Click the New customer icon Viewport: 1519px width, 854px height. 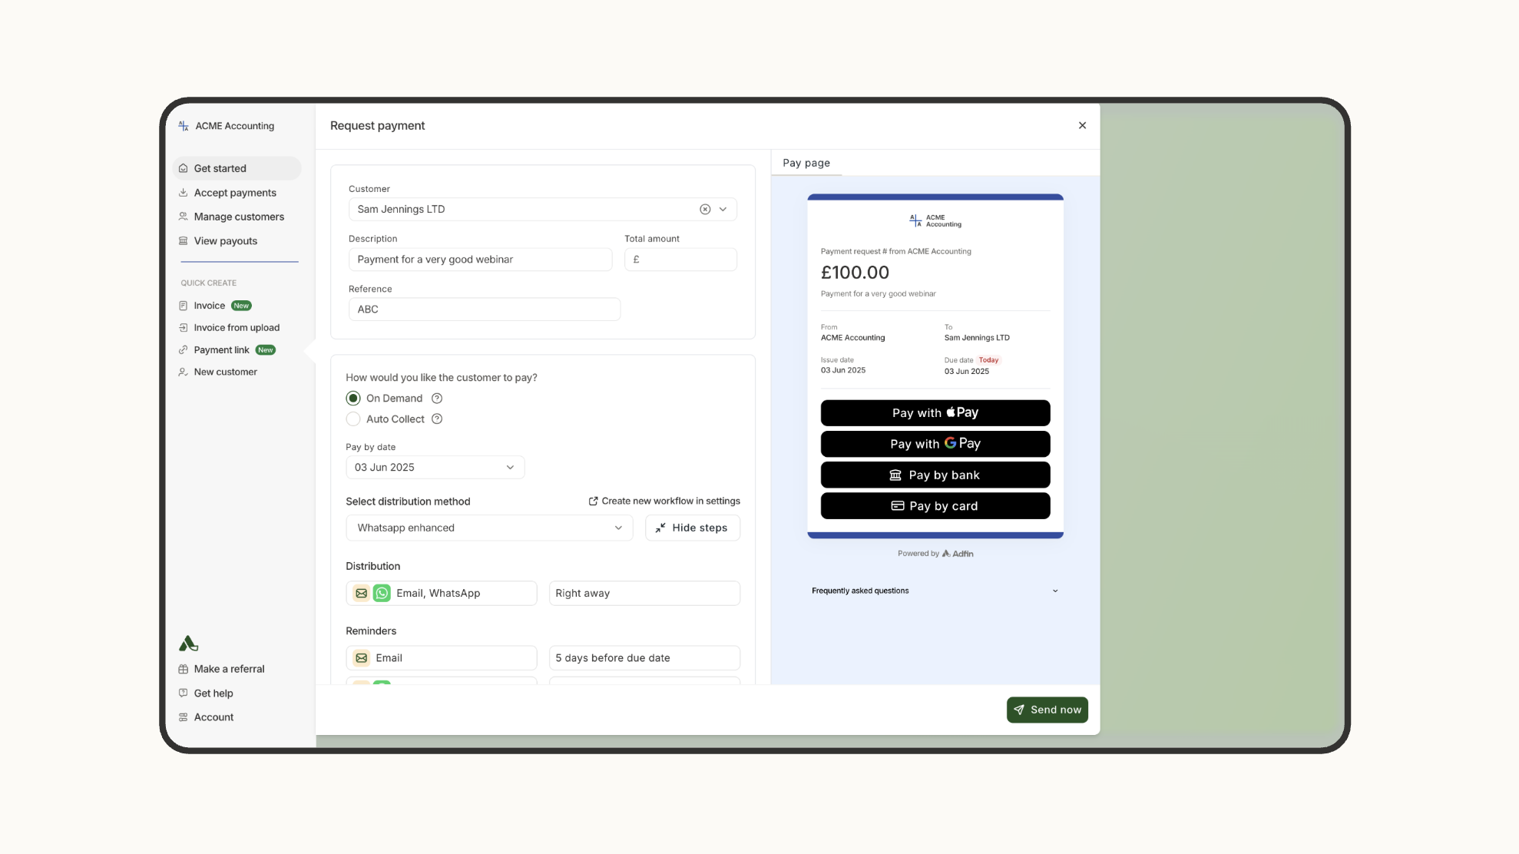click(183, 372)
